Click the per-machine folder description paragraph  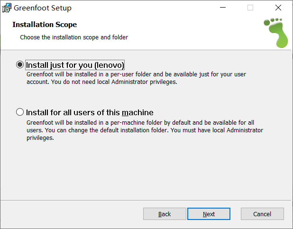145,130
